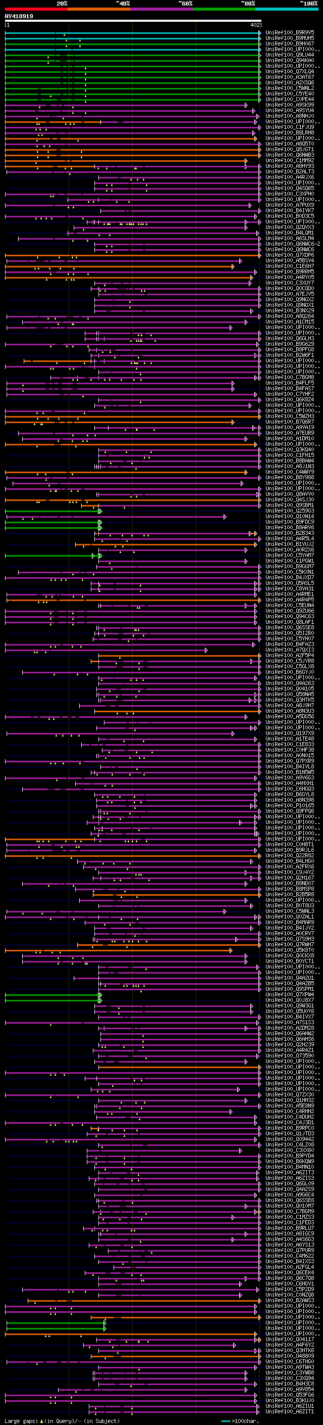Select the UniRef100_A2XSQ6 label

pyautogui.click(x=290, y=82)
